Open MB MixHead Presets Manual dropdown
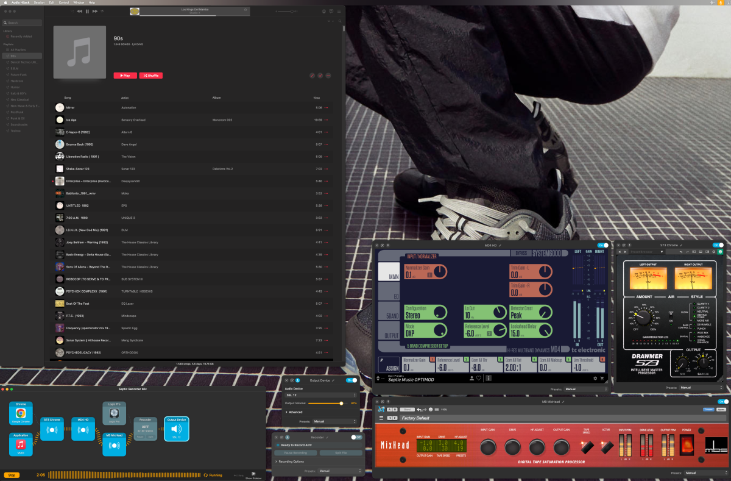The height and width of the screenshot is (481, 731). coord(705,472)
